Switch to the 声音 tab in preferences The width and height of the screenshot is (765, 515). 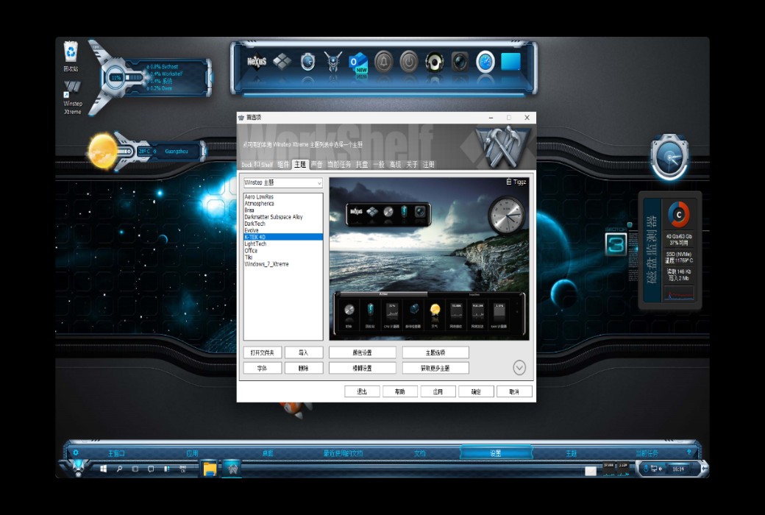coord(316,165)
